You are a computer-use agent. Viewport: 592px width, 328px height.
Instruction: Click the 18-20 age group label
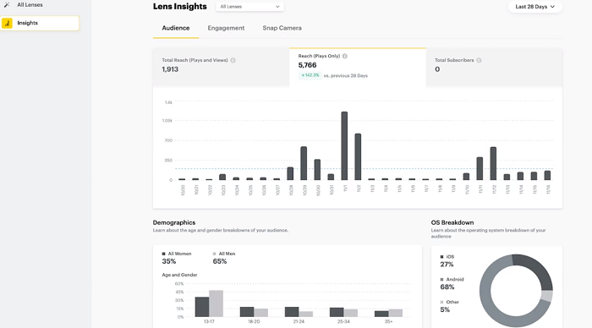(x=254, y=321)
